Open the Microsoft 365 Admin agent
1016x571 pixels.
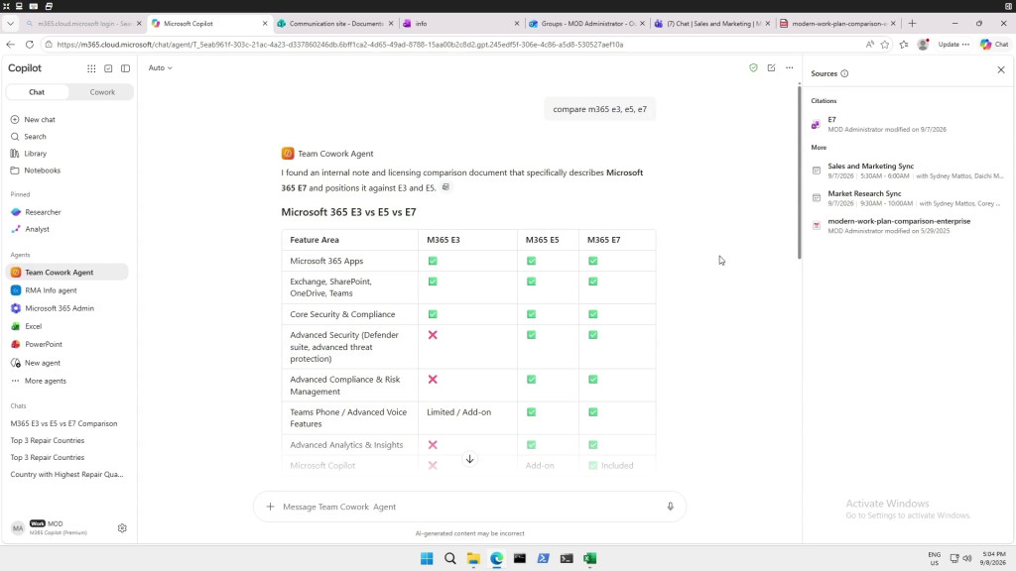tap(59, 309)
